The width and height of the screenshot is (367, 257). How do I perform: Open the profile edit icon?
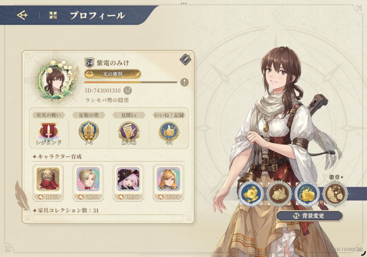coord(185,59)
